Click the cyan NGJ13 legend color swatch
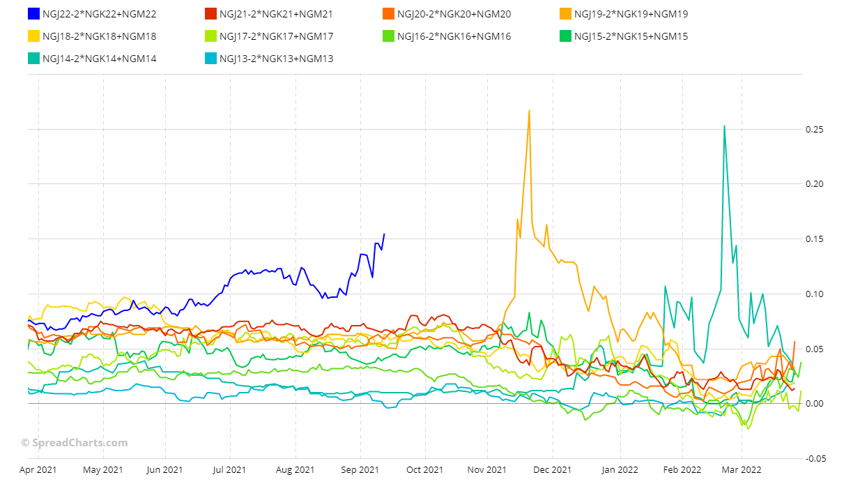This screenshot has width=860, height=484. point(210,59)
